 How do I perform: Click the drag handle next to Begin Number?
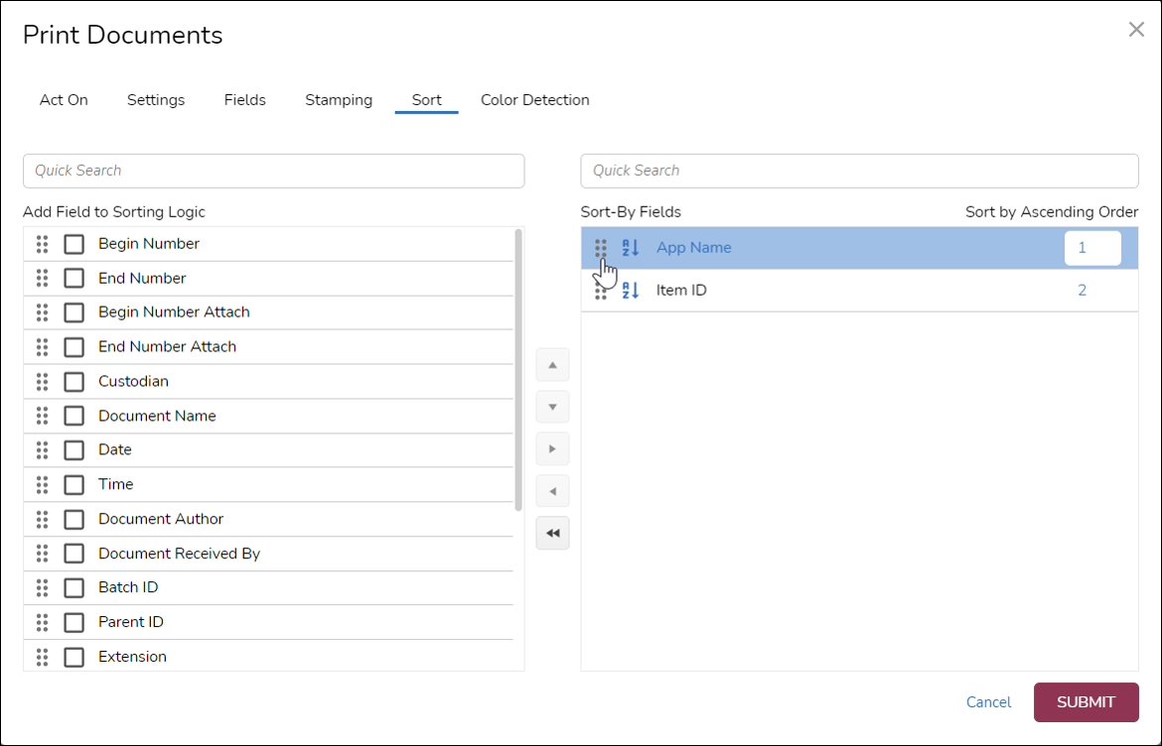pos(42,243)
